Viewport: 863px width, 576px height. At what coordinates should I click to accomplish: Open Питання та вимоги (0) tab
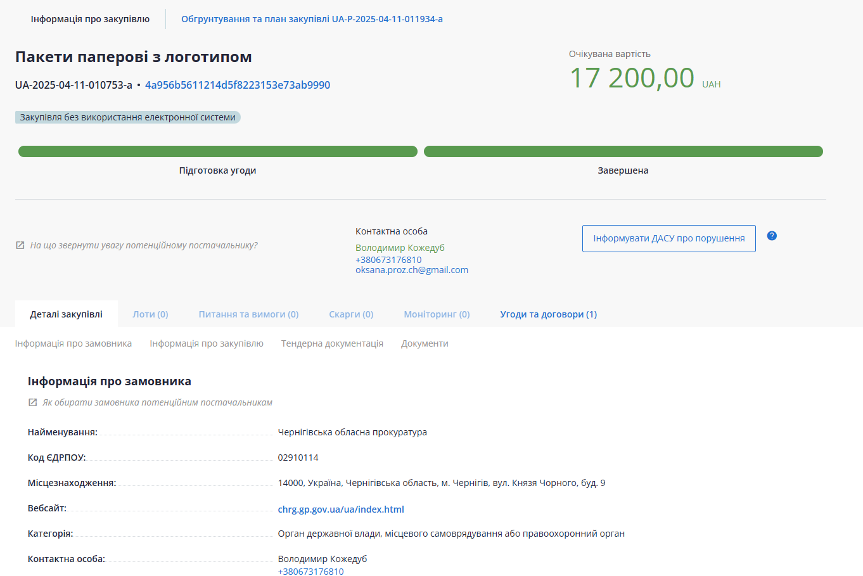(x=248, y=314)
